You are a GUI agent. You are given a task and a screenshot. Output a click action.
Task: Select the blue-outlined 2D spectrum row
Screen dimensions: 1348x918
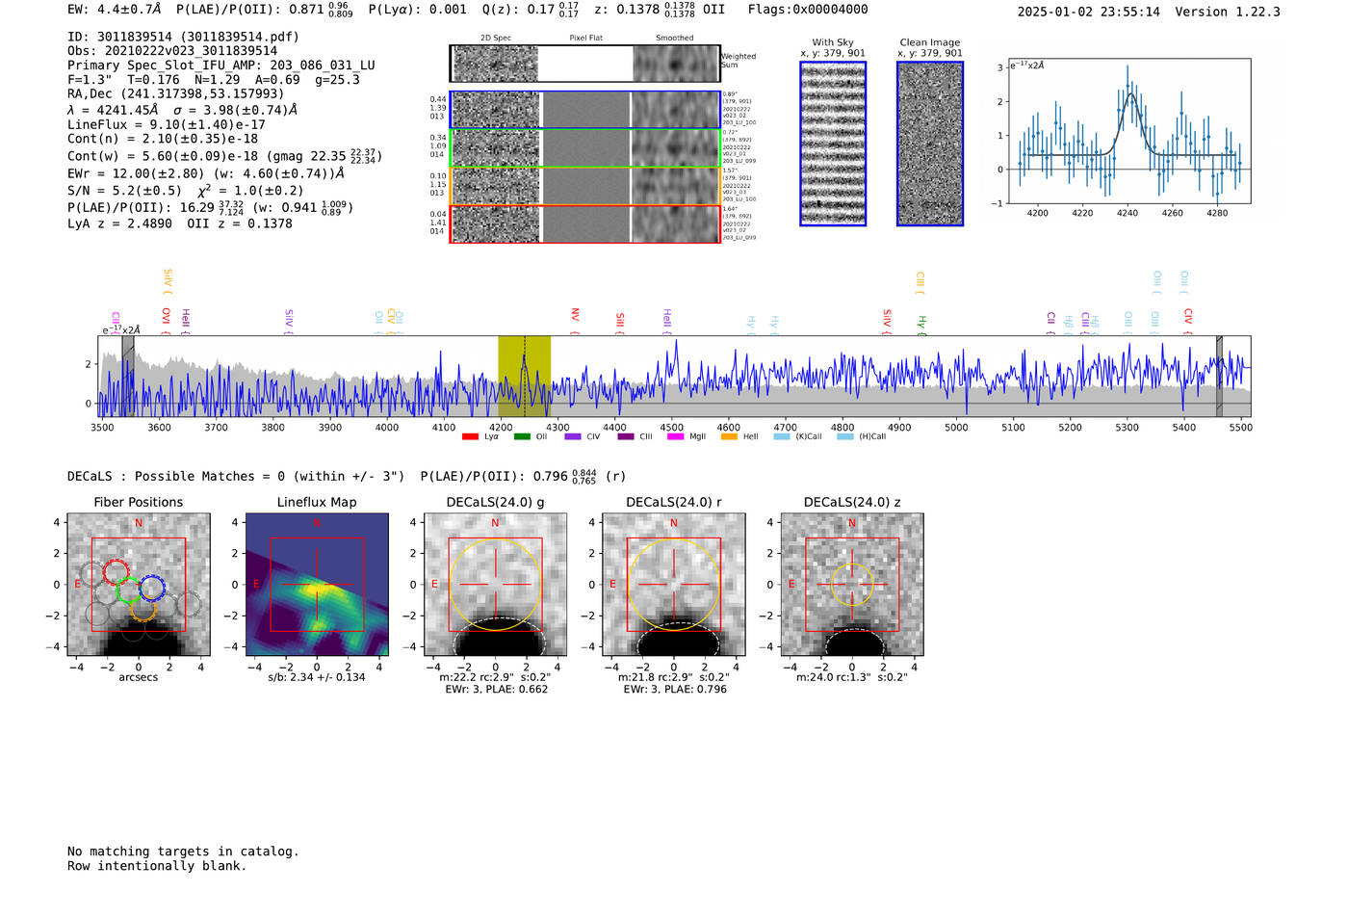click(585, 110)
